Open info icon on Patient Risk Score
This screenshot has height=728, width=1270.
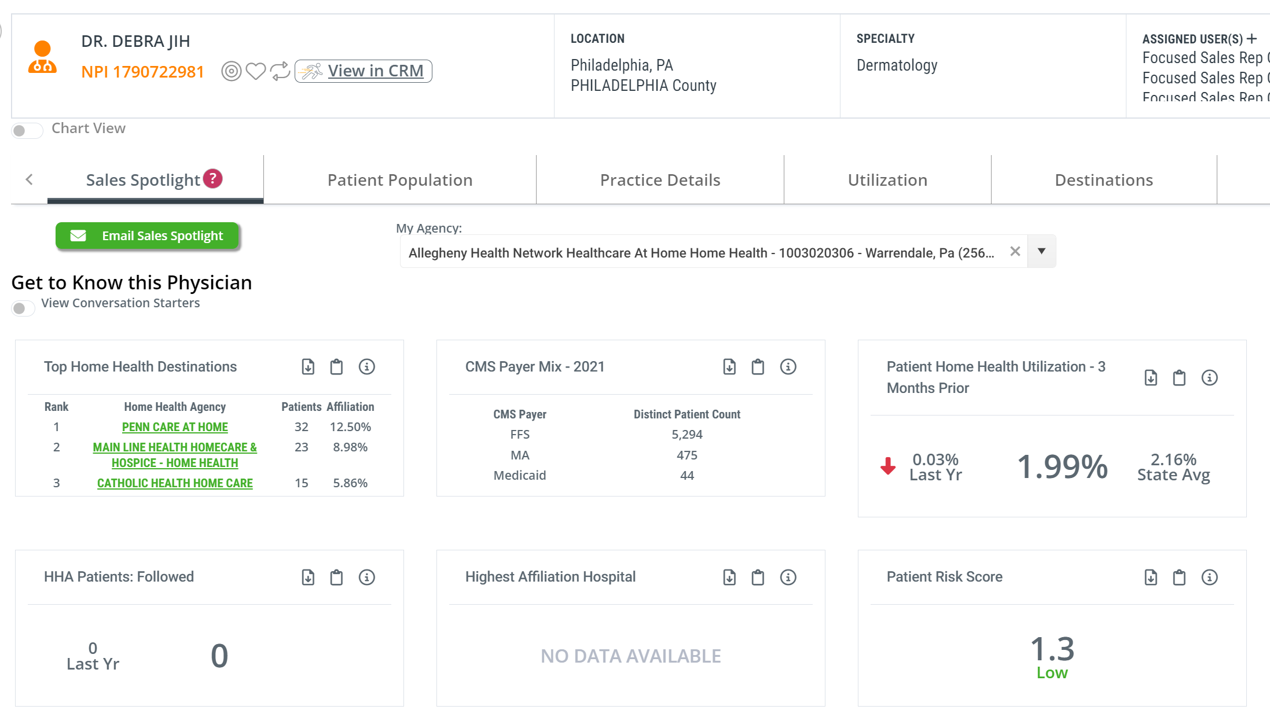pos(1209,577)
